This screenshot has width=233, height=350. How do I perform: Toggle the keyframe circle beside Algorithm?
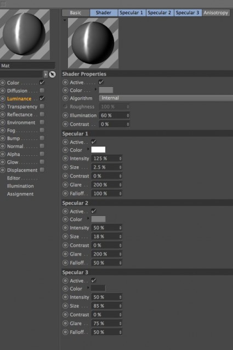[65, 98]
